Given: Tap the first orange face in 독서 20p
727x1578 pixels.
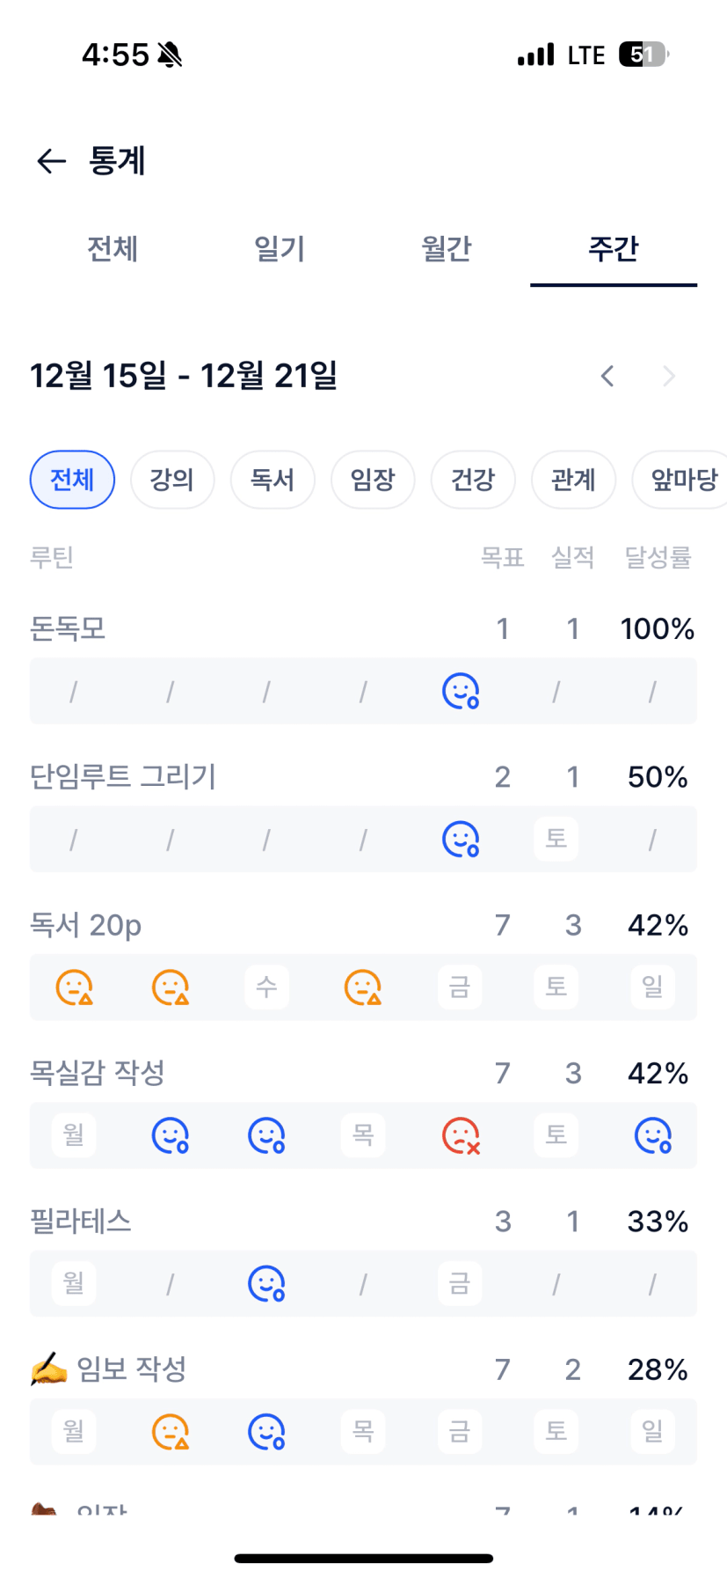Looking at the screenshot, I should [74, 987].
